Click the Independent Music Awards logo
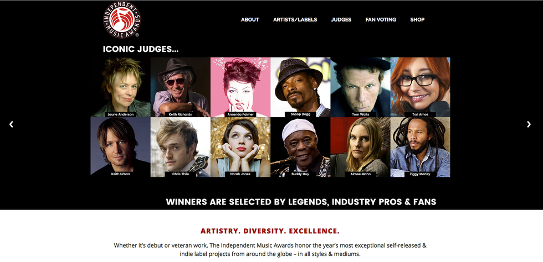 click(x=122, y=20)
